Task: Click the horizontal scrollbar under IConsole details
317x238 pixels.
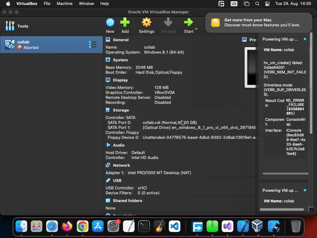Action: point(285,174)
